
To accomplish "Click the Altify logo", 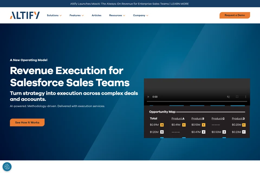I will 25,15.
